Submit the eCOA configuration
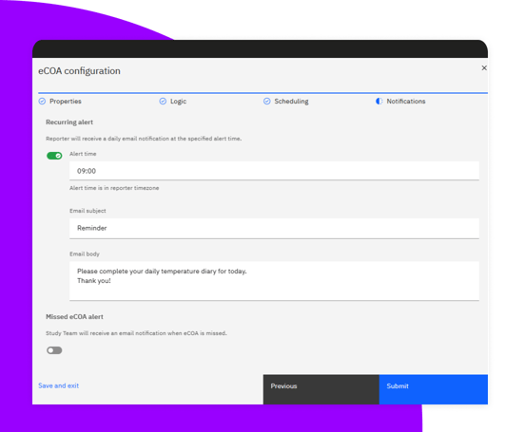The height and width of the screenshot is (432, 525). [x=434, y=389]
